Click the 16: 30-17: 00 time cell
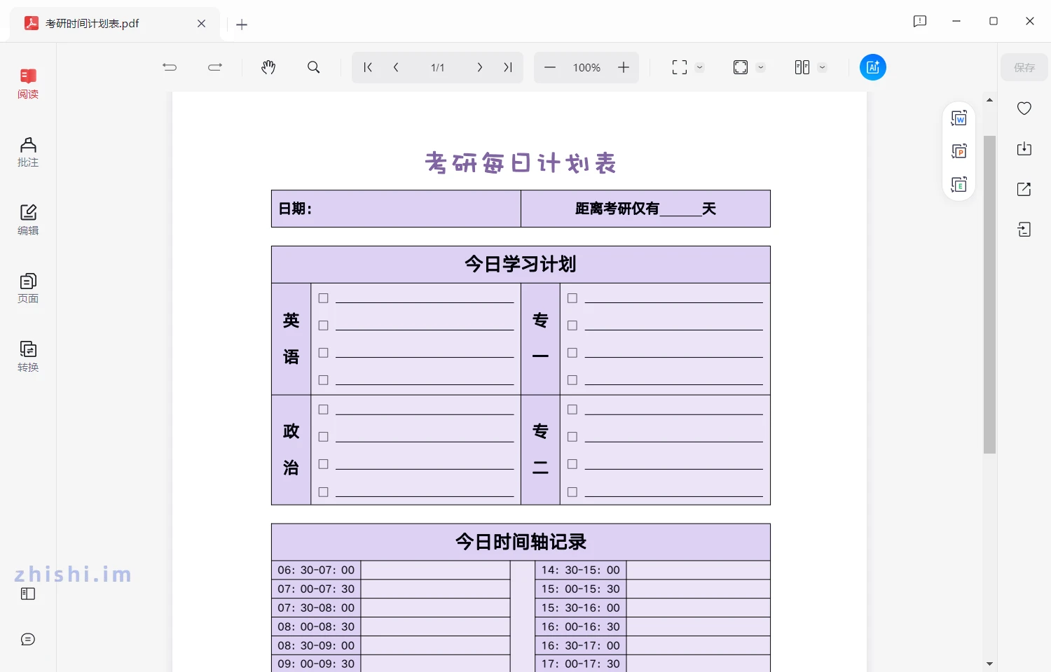1051x672 pixels. (x=581, y=645)
